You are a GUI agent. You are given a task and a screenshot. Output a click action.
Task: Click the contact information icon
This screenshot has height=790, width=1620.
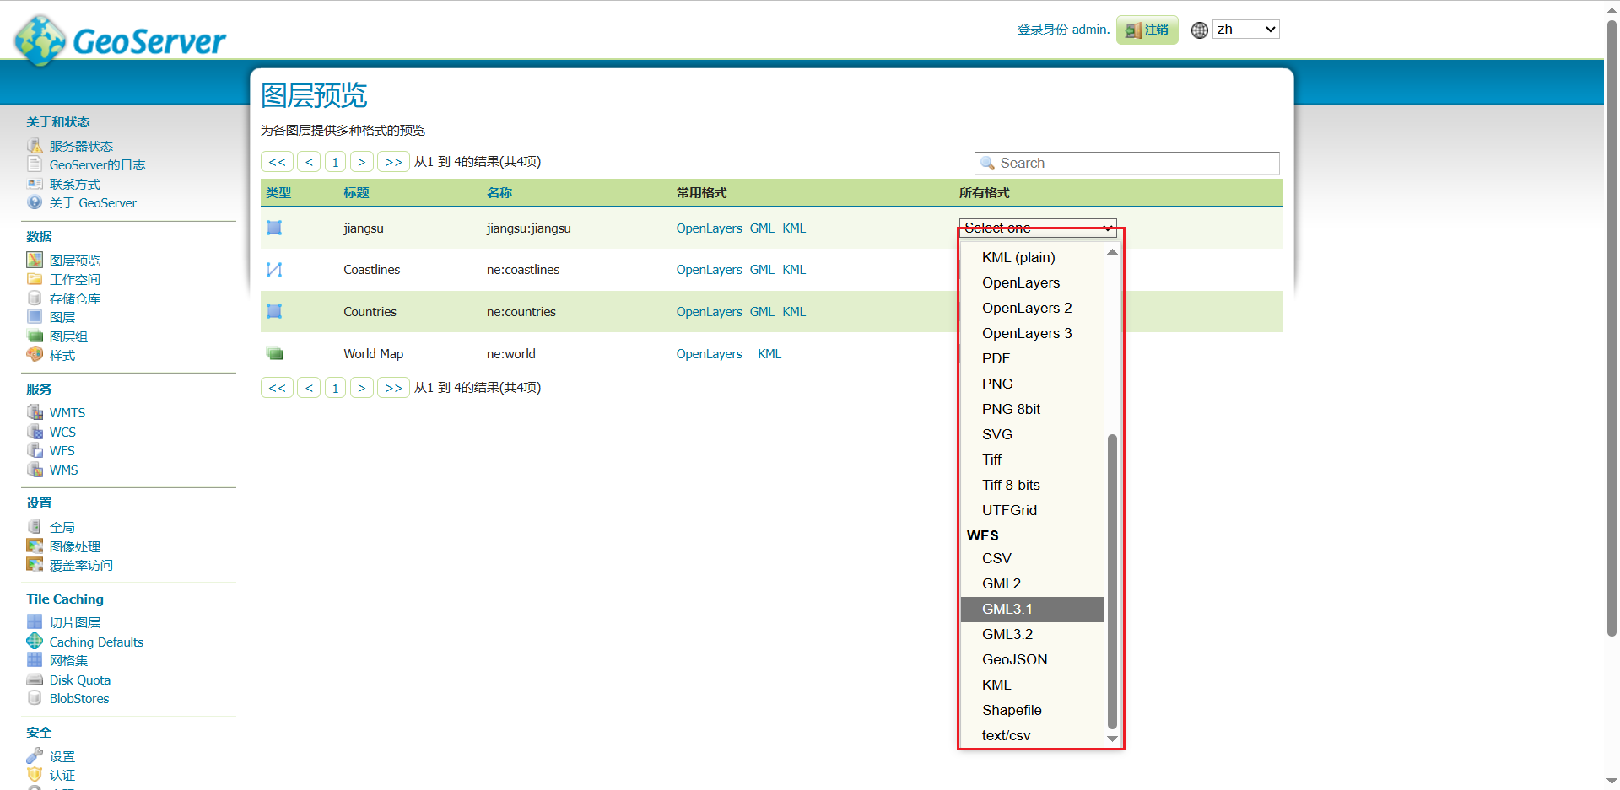coord(35,184)
